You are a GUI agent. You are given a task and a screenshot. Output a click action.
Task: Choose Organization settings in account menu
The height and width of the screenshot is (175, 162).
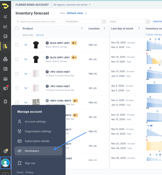click(x=38, y=131)
